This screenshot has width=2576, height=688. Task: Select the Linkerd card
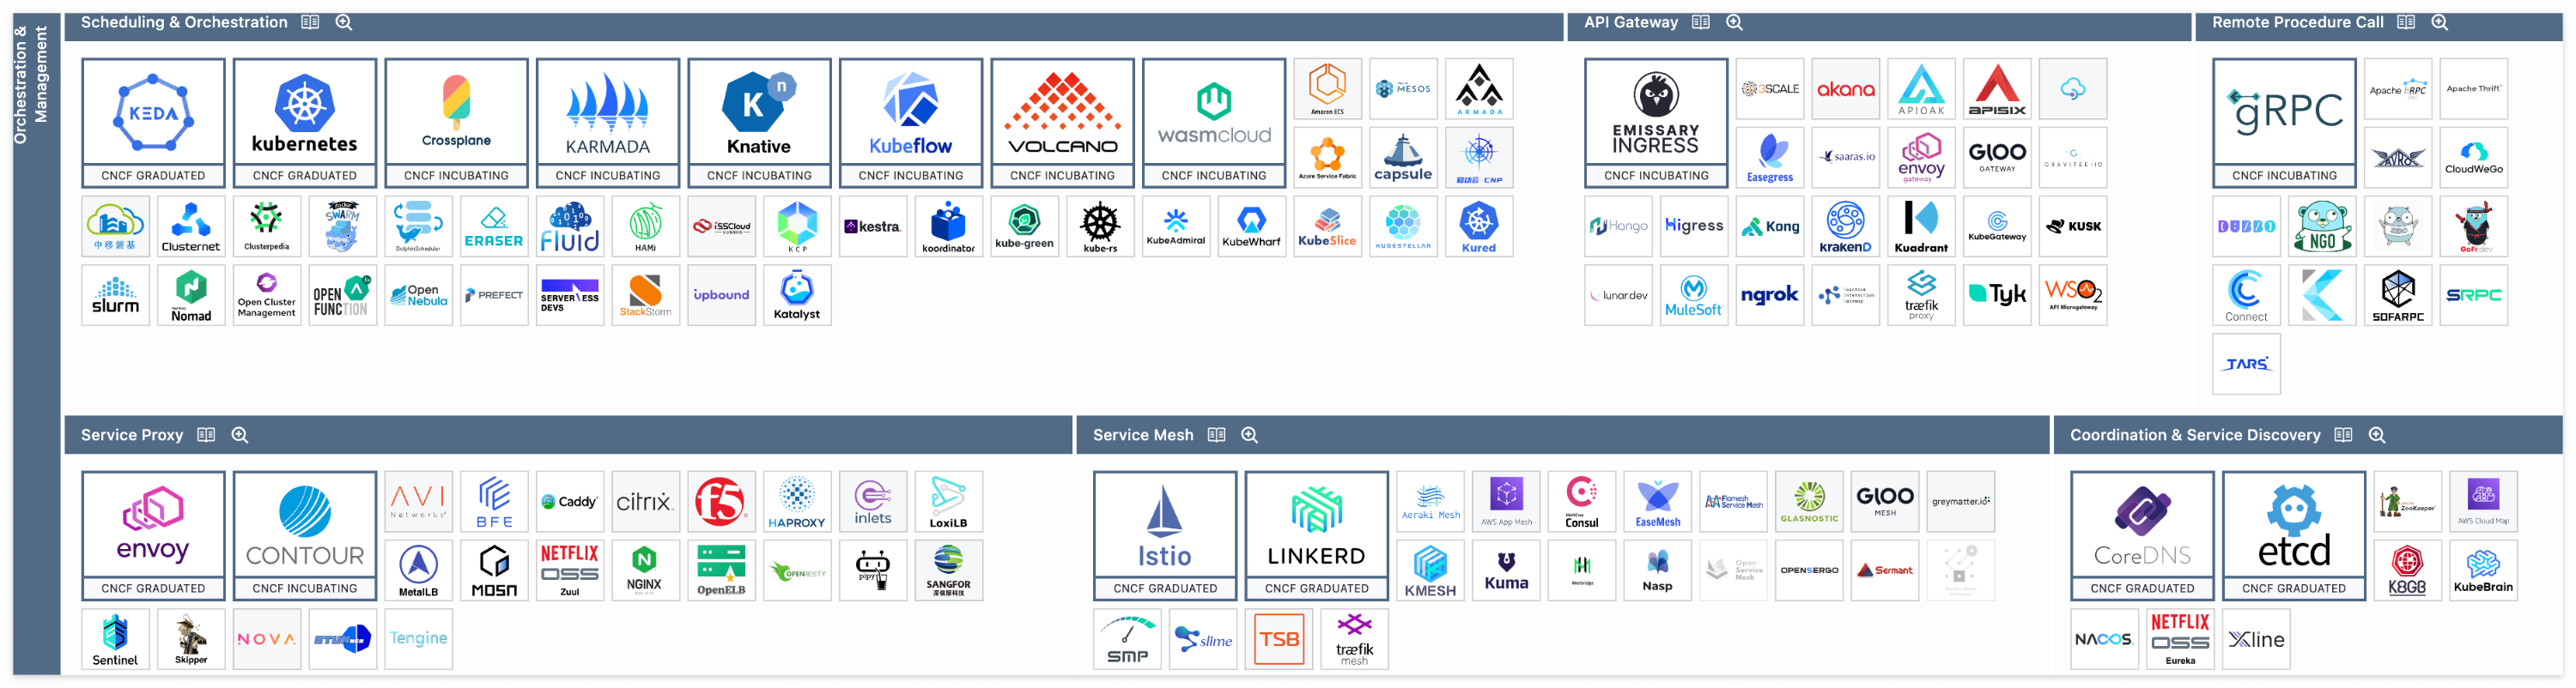click(x=1317, y=536)
